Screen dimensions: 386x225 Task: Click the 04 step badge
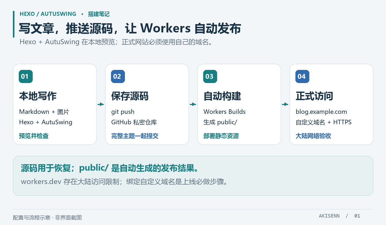[x=302, y=76]
